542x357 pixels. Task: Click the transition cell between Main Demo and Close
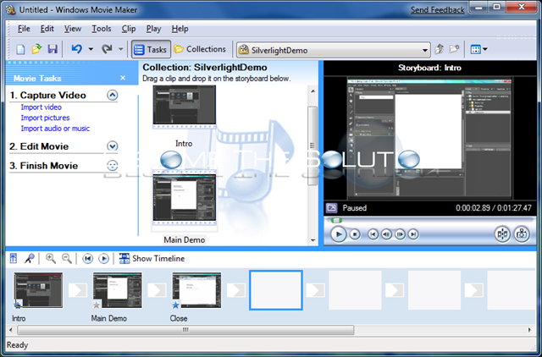pos(157,290)
